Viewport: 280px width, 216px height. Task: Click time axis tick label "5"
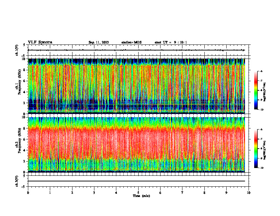point(138,193)
